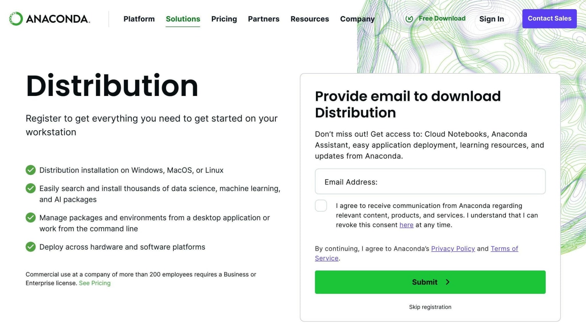Click 'Distribution installation on Windows, MacOS, or Linux'

click(x=131, y=170)
